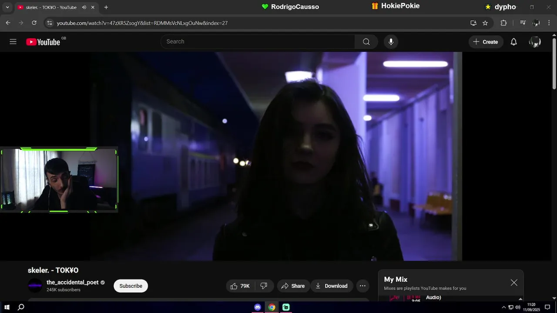The height and width of the screenshot is (313, 557).
Task: Click the My Mix panel heading
Action: [396, 280]
